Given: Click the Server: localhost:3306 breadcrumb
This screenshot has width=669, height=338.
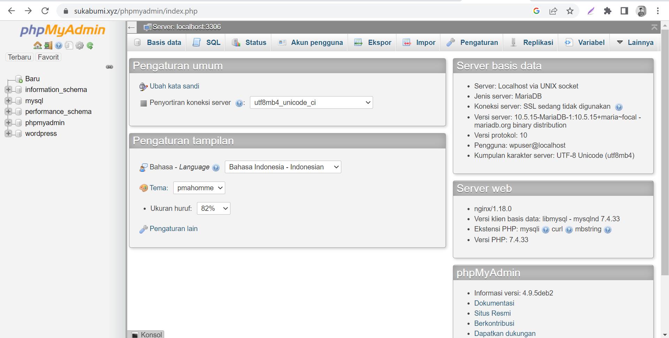Looking at the screenshot, I should (x=187, y=27).
